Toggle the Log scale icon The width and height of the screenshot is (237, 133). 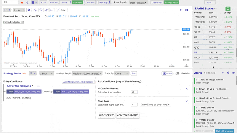tap(52, 10)
